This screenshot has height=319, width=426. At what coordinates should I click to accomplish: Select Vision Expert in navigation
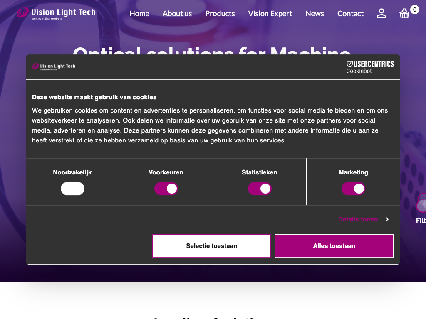[270, 14]
